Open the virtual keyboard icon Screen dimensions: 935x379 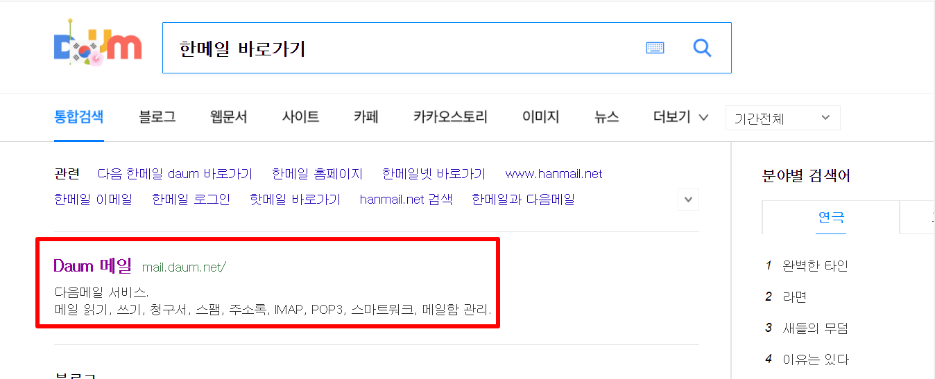[655, 48]
